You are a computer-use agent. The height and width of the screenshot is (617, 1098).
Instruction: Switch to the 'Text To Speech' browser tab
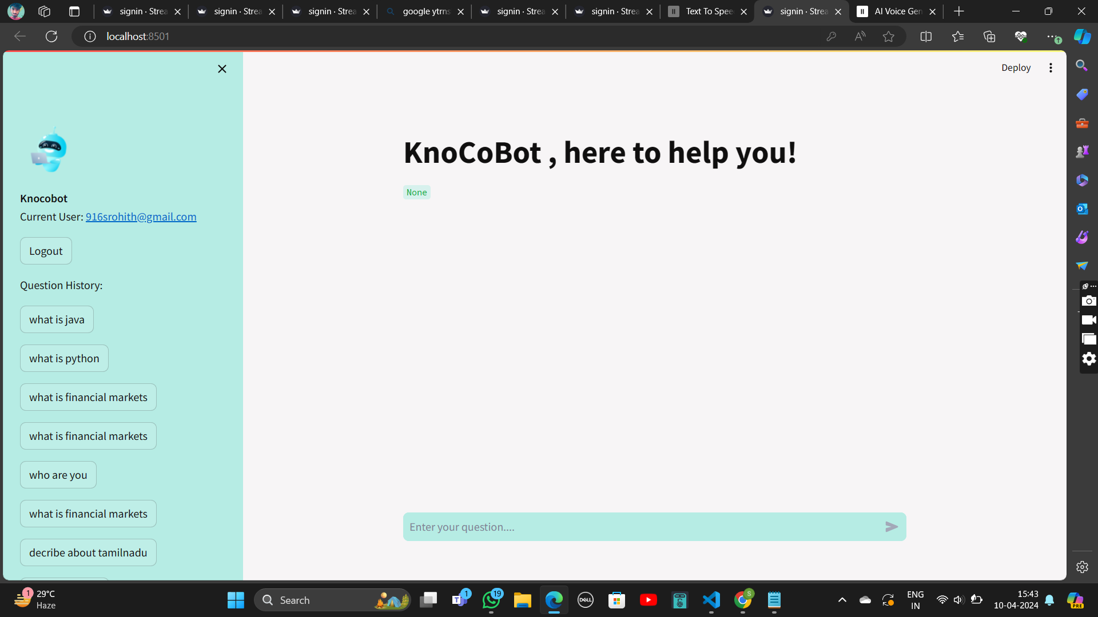coord(708,11)
